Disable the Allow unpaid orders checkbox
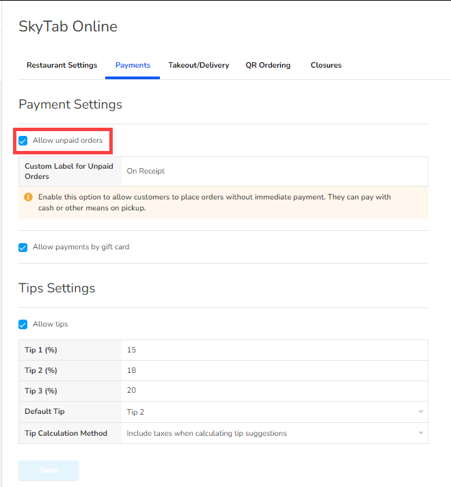Viewport: 451px width, 487px height. (23, 141)
